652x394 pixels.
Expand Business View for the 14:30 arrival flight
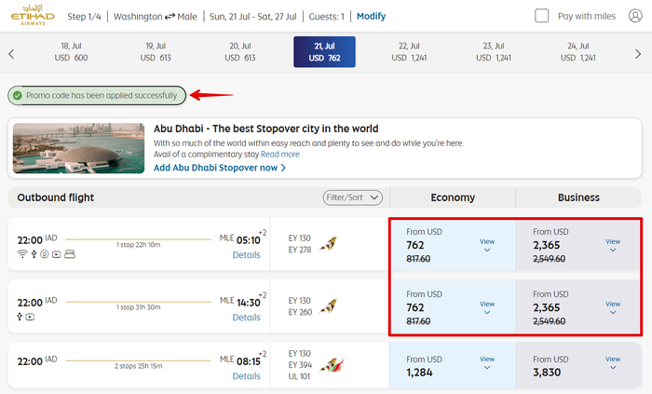pos(613,307)
